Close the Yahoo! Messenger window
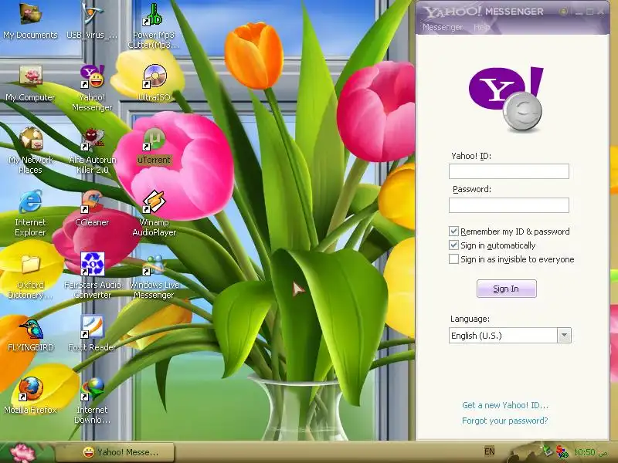This screenshot has width=618, height=463. [601, 12]
